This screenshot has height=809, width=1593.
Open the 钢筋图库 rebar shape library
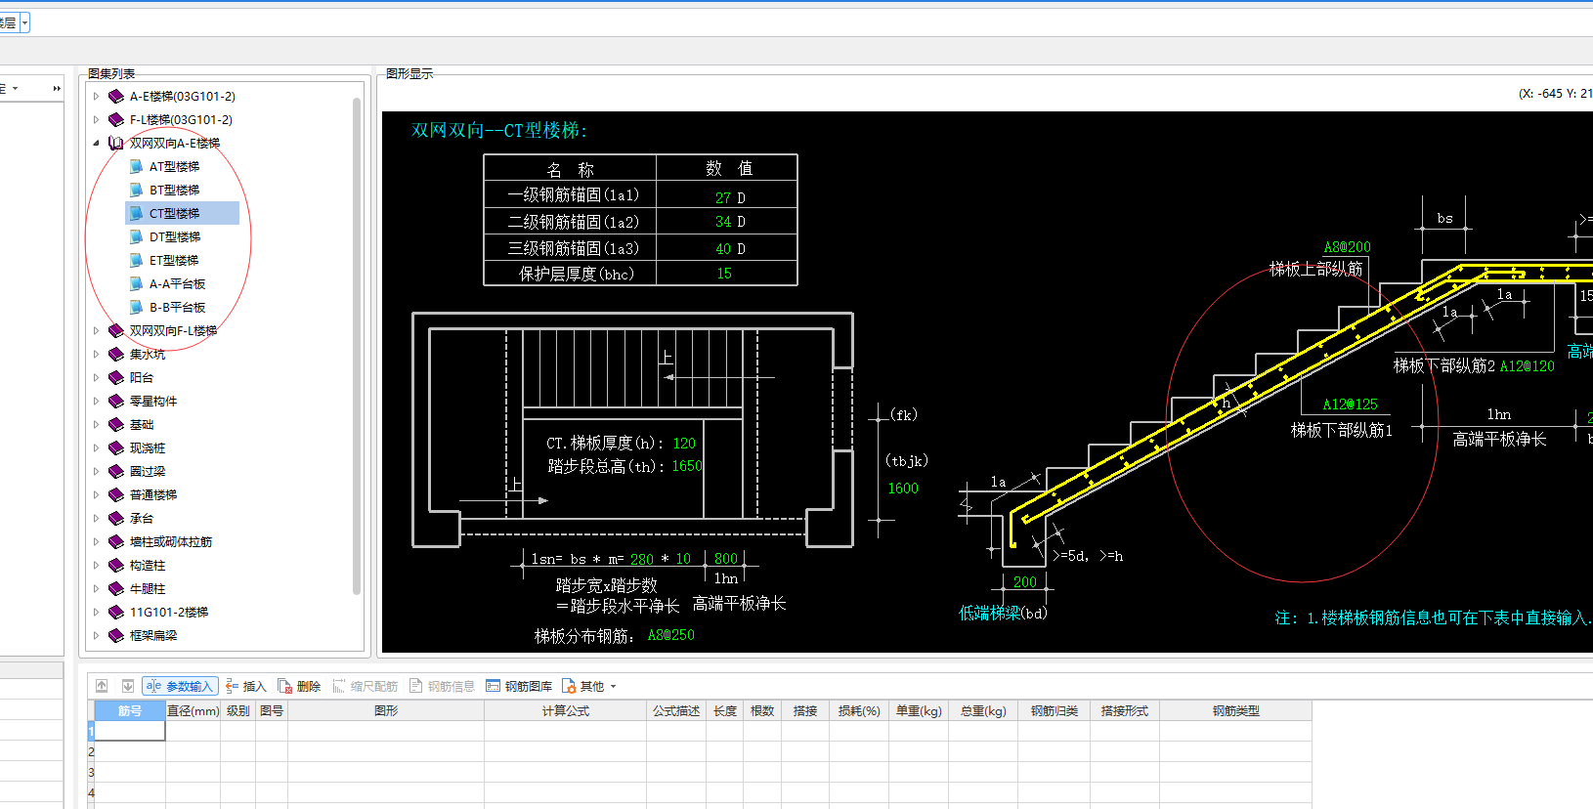click(x=519, y=686)
